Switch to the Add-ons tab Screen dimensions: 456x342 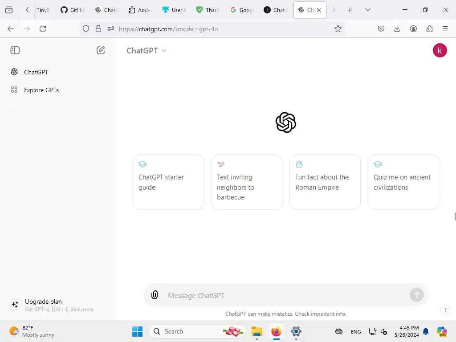coord(140,10)
